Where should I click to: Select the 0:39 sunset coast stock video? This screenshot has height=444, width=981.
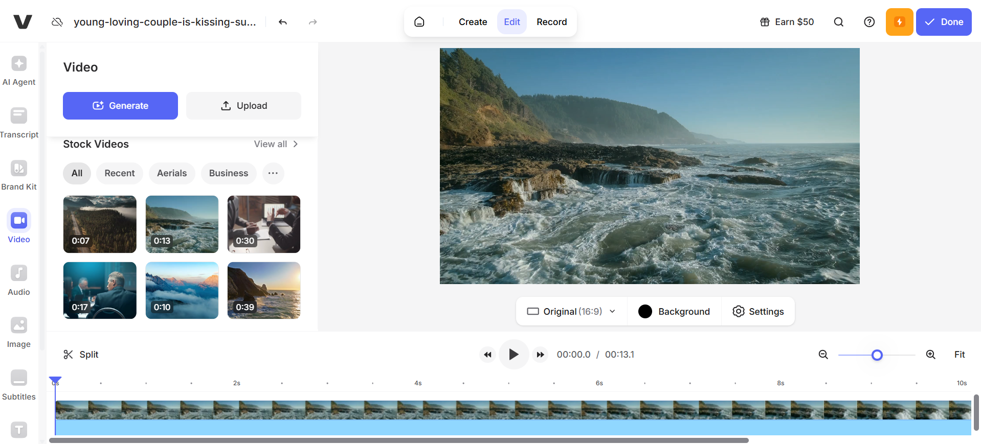point(264,291)
